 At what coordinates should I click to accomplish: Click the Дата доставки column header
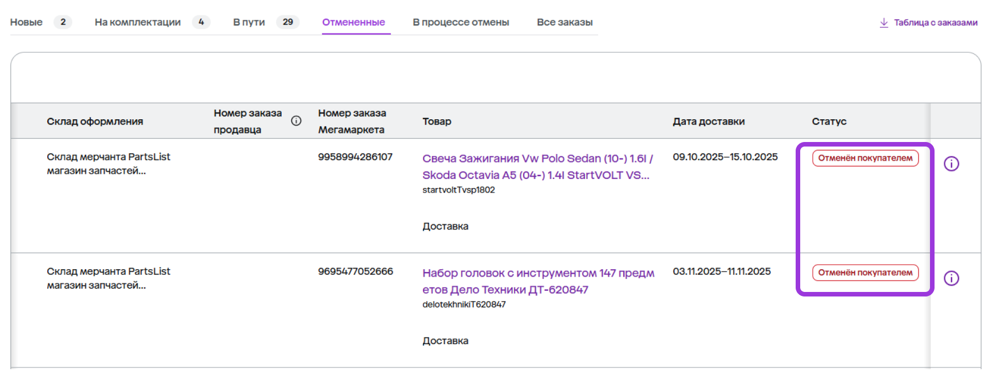[708, 122]
